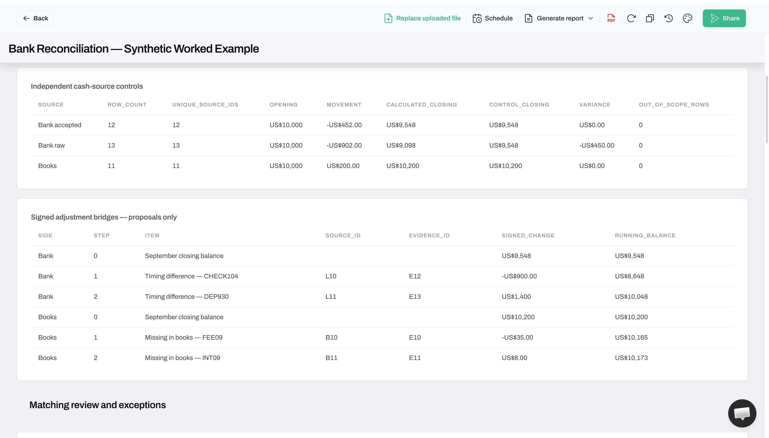Open version history icon
Viewport: 769px width, 438px height.
(x=669, y=18)
